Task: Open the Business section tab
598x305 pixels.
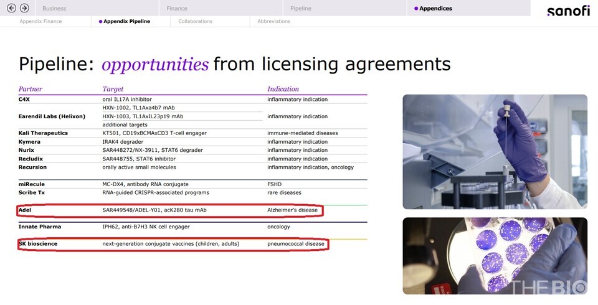Action: pos(54,9)
